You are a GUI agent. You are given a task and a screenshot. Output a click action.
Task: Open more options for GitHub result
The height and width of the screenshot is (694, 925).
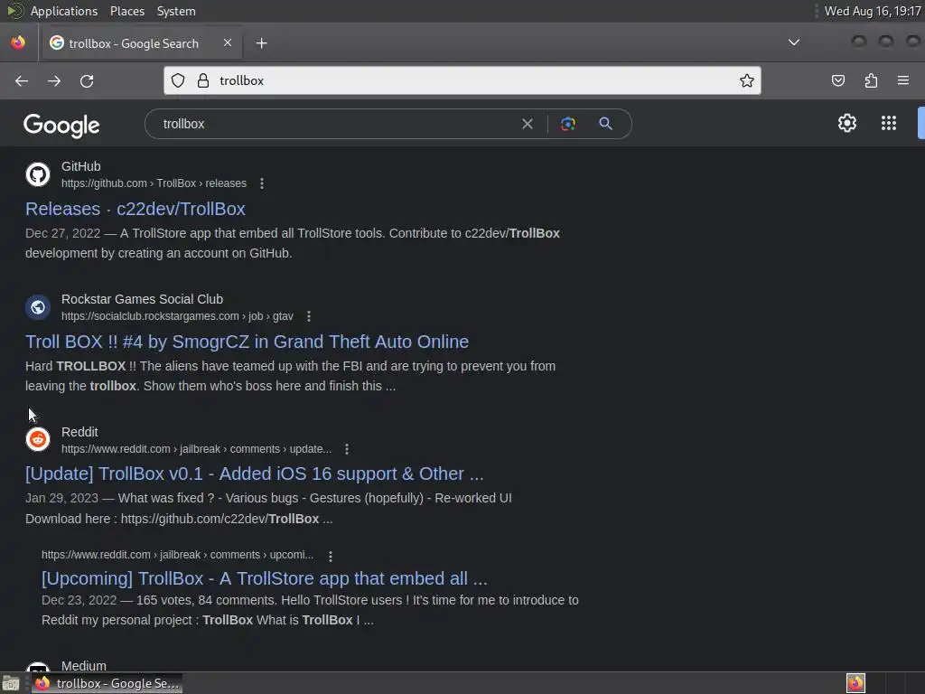pos(262,183)
